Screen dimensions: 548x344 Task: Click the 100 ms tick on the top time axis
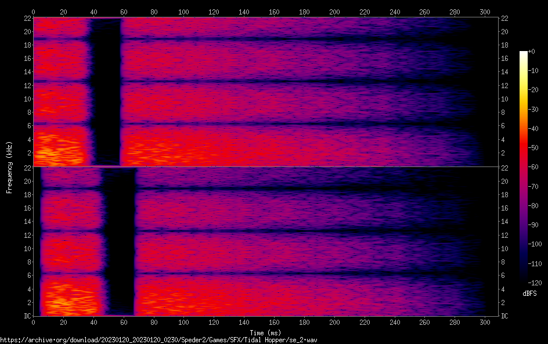(x=184, y=12)
